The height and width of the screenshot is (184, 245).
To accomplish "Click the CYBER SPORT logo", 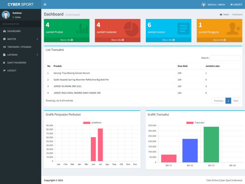I will pos(21,4).
